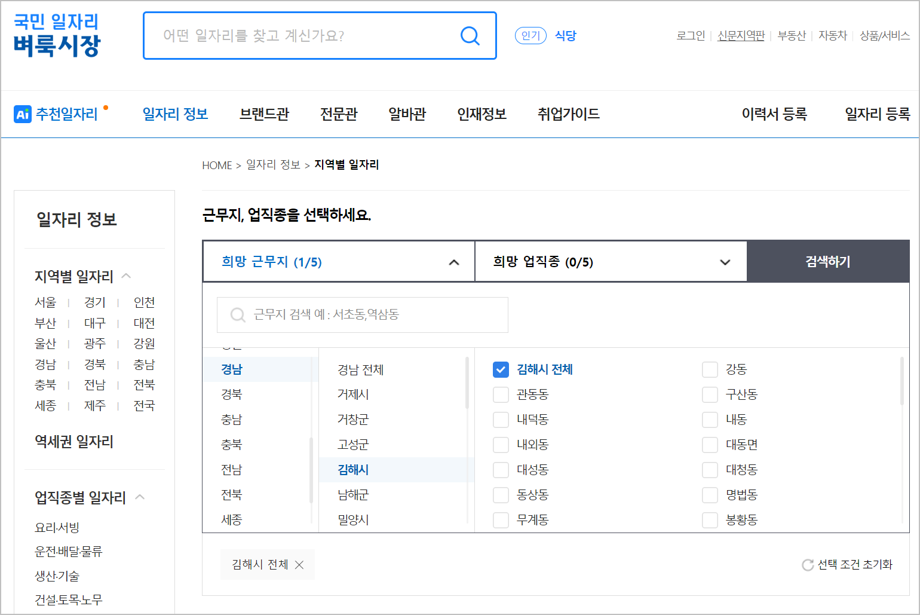The width and height of the screenshot is (920, 615).
Task: Click 부산 in the sidebar regions
Action: tap(45, 323)
